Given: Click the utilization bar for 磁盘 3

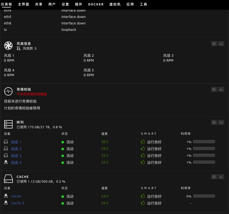Looking at the screenshot, I should 204,155.
